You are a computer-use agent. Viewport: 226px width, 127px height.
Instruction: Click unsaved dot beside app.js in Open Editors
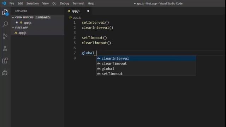tap(17, 23)
